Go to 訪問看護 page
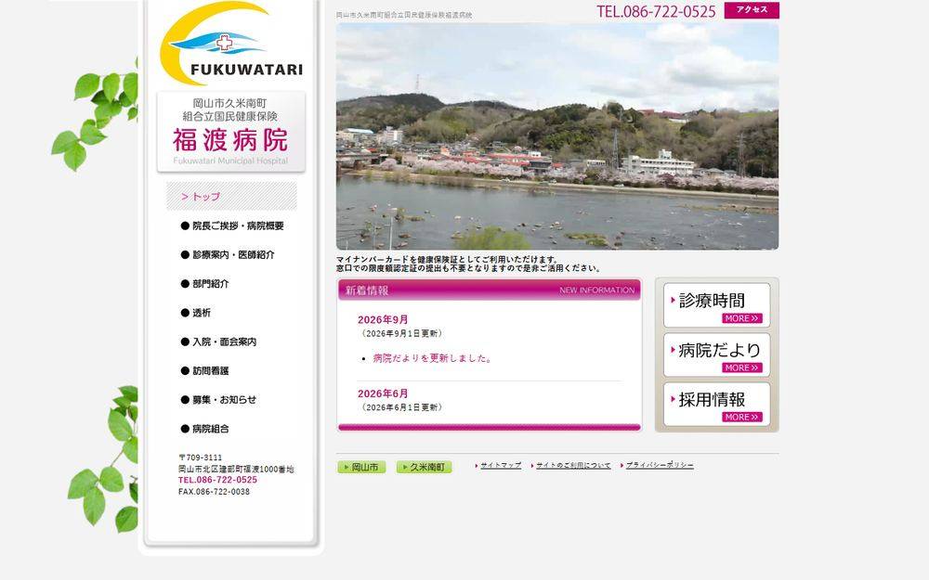929x580 pixels. [205, 370]
